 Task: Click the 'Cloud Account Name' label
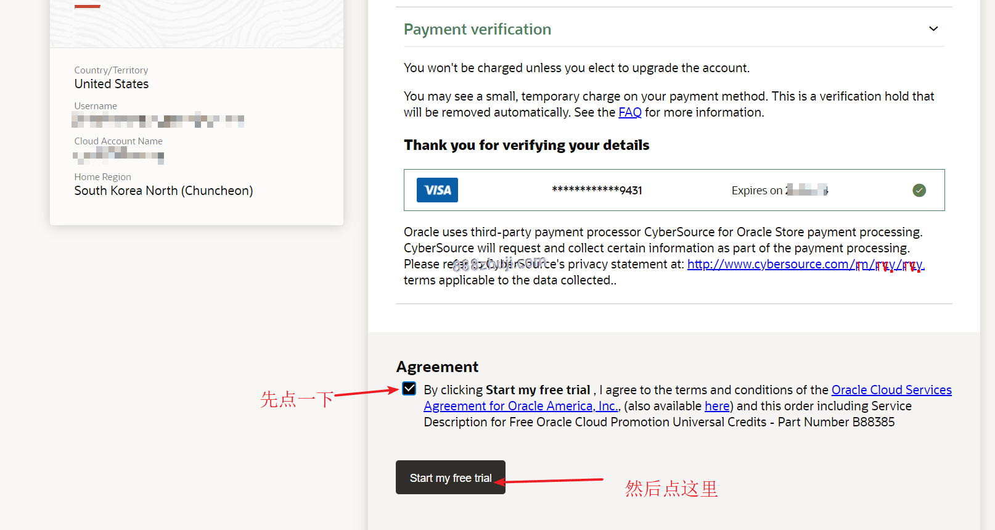pos(118,141)
